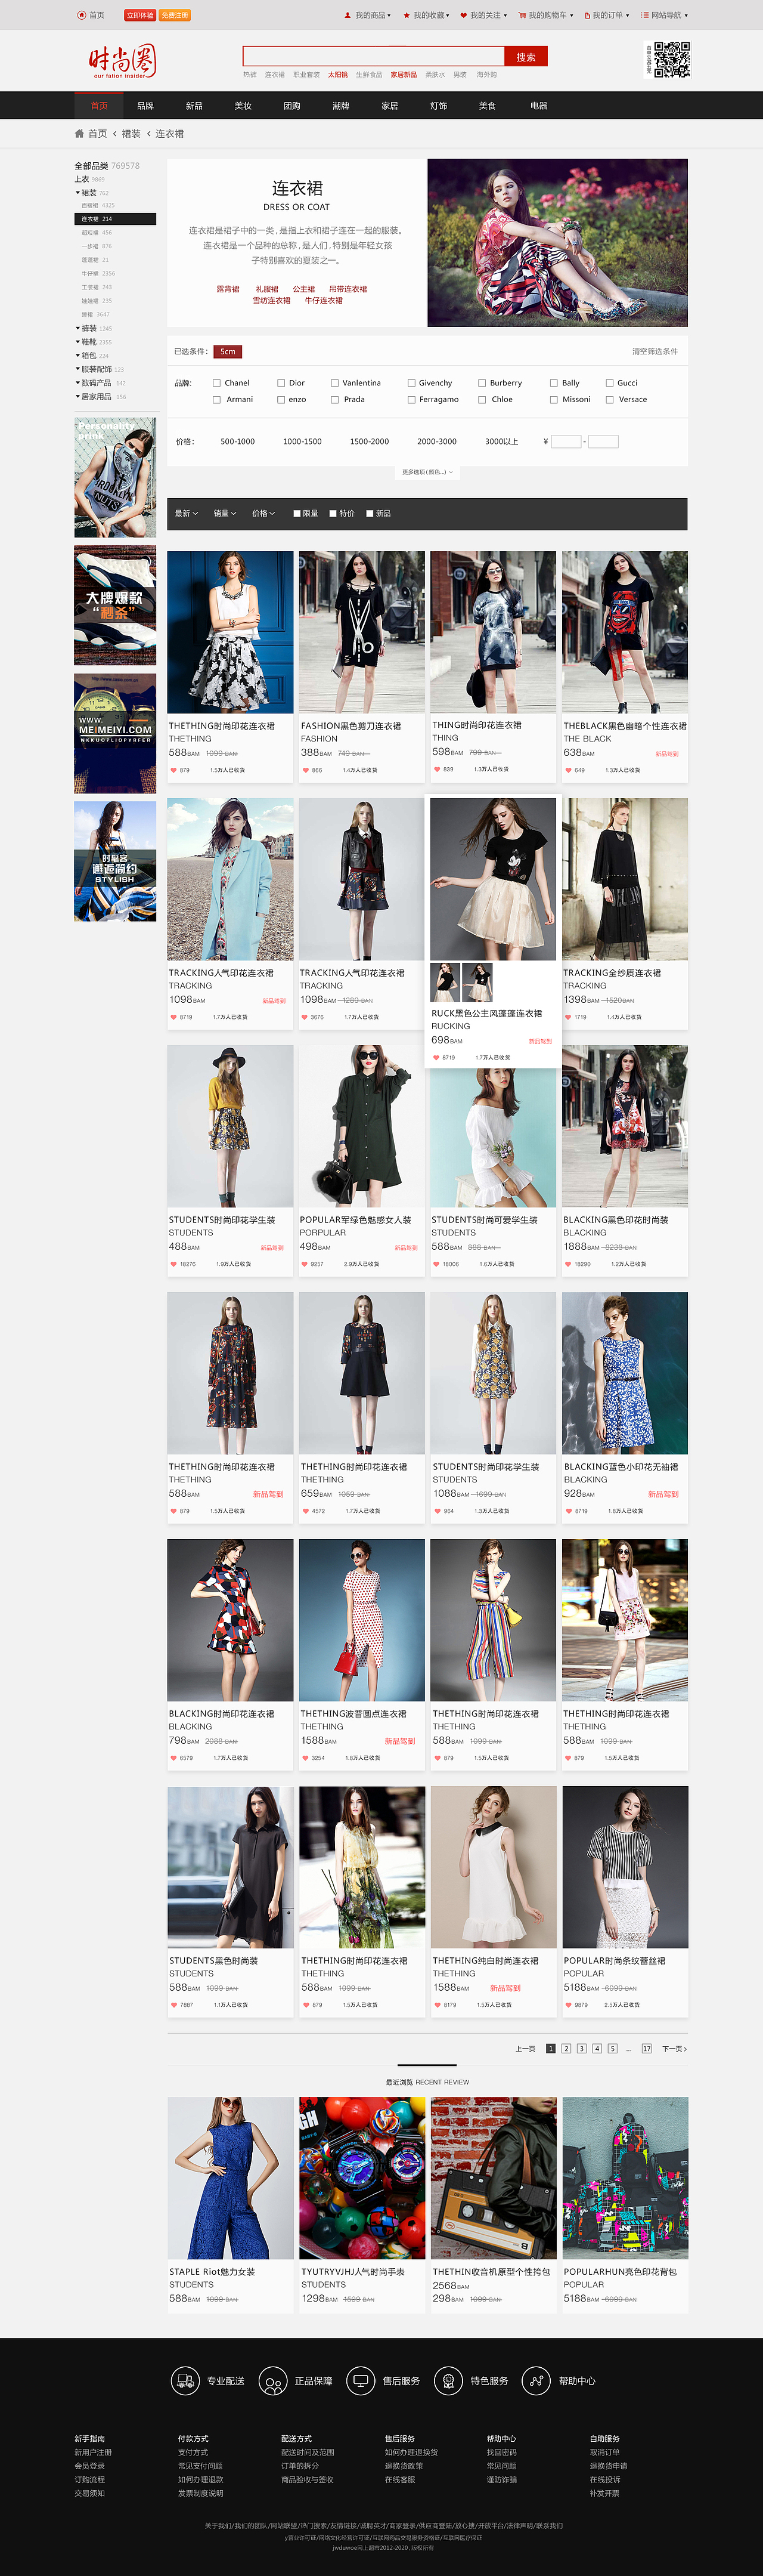Open the 大牌爆款 sidebar banner

(x=115, y=605)
